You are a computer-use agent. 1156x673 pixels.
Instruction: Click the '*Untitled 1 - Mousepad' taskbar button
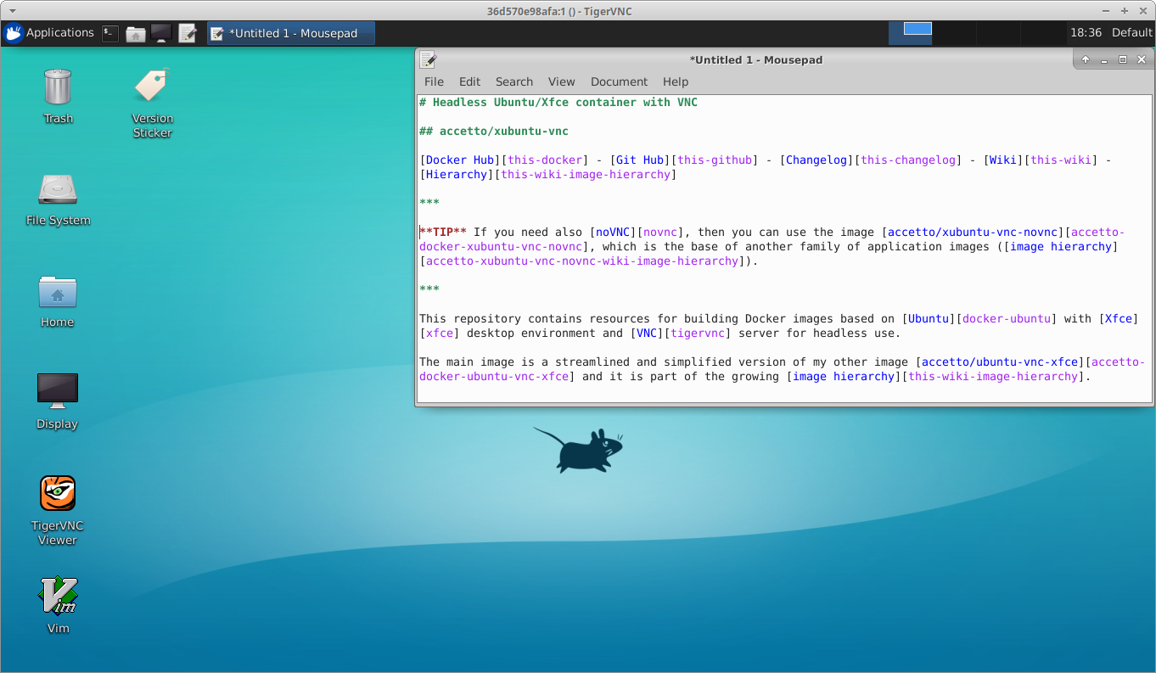tap(290, 33)
